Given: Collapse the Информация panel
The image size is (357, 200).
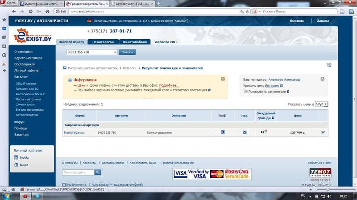Looking at the screenshot, I should 223,79.
